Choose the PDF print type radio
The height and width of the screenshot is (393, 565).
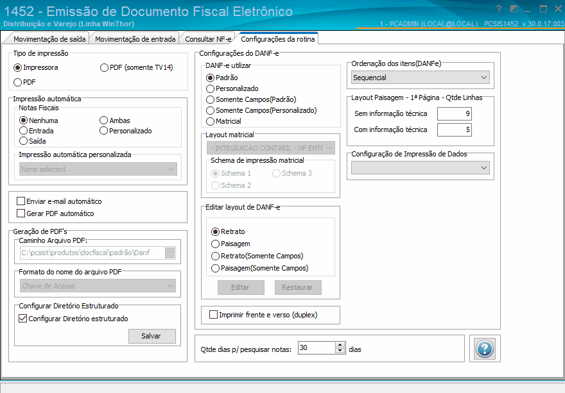(x=24, y=82)
